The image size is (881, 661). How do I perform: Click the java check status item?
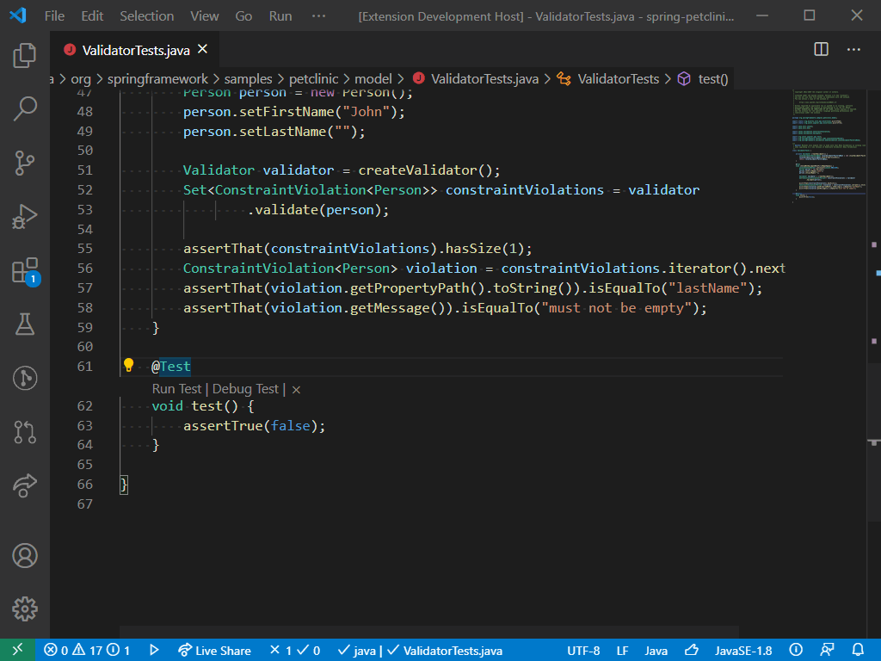357,651
